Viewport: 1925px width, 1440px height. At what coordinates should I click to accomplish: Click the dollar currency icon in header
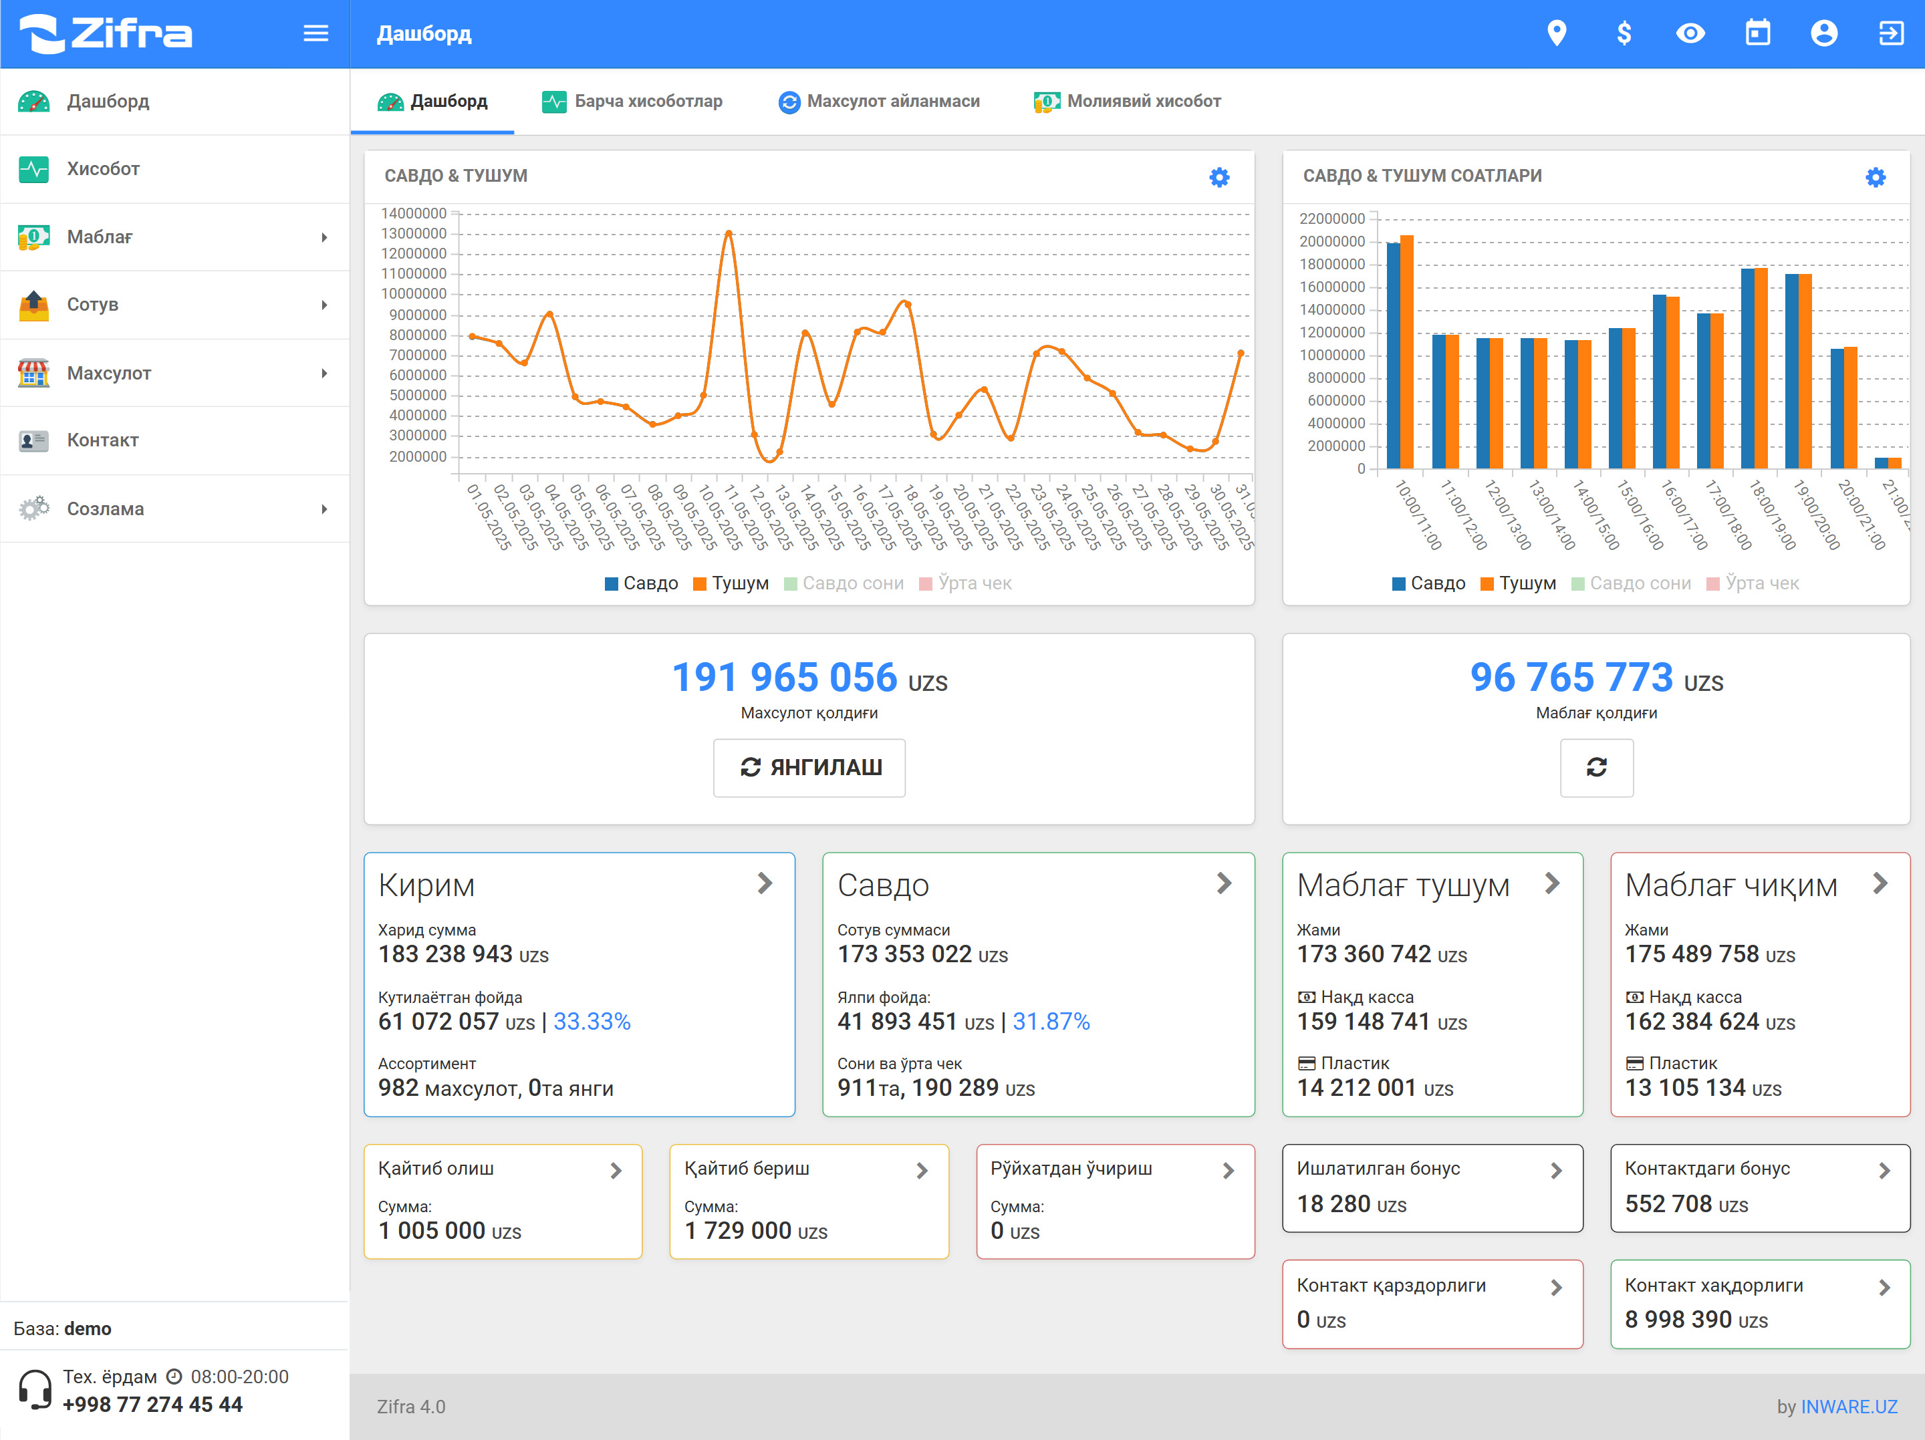point(1624,34)
